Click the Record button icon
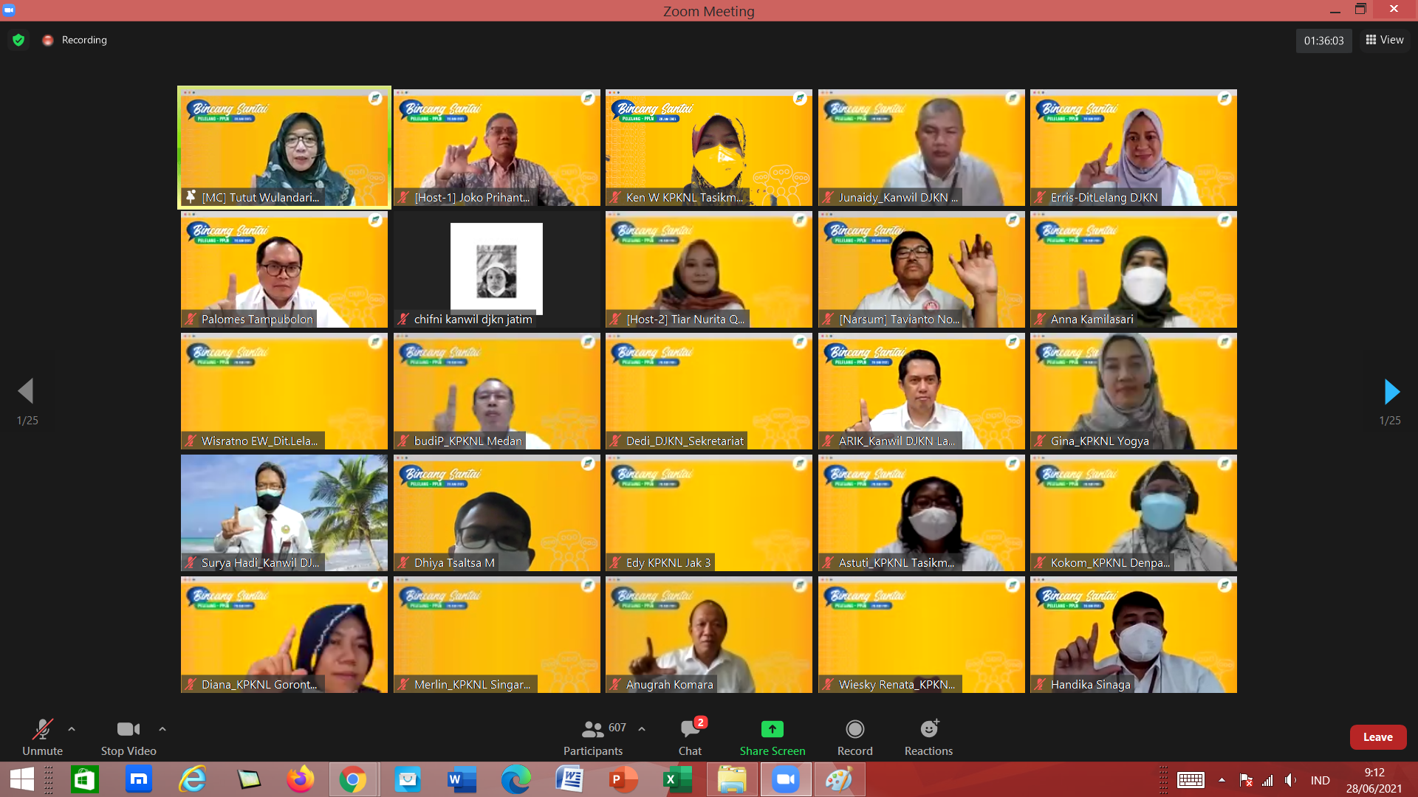The width and height of the screenshot is (1418, 797). (854, 729)
